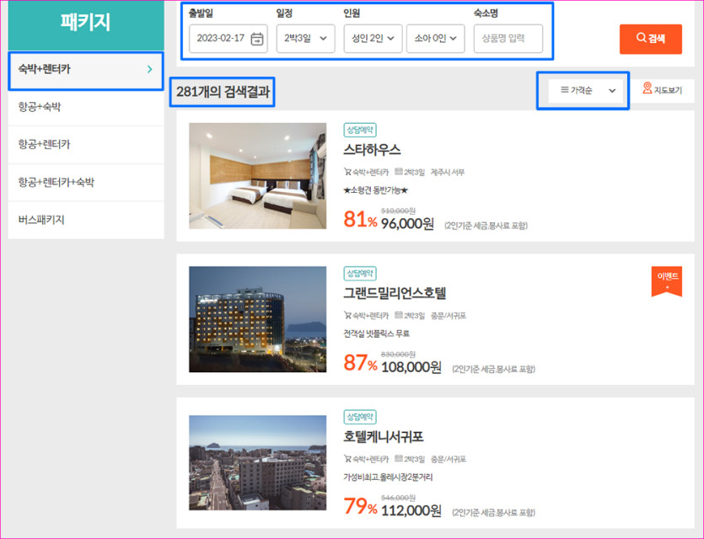Choose 항공+렌터카+숙박 in the package sidebar

coord(86,182)
